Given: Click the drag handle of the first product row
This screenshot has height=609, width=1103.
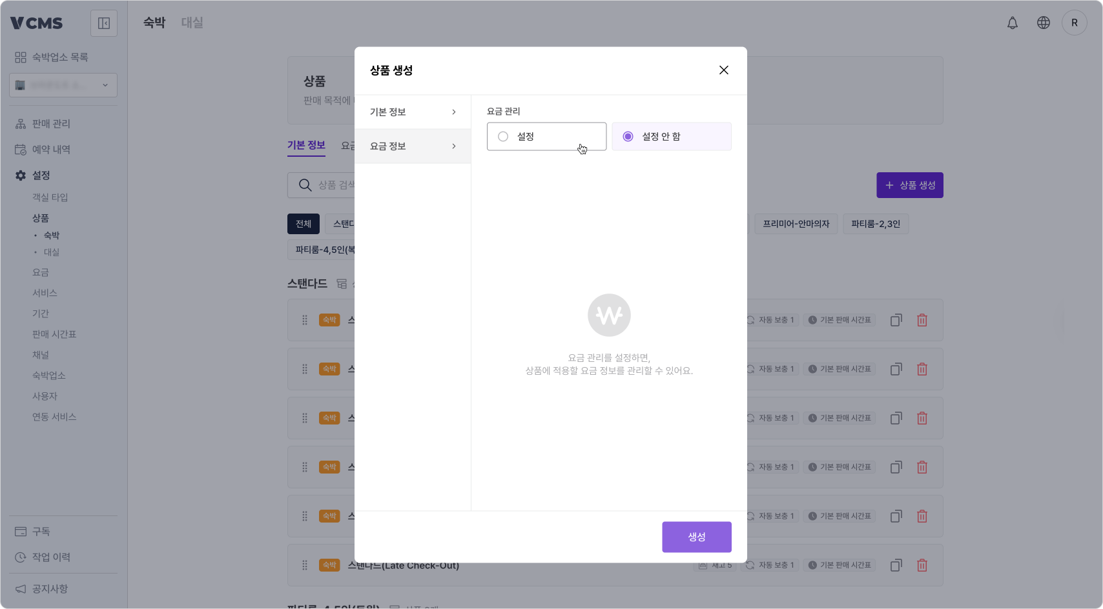Looking at the screenshot, I should click(x=304, y=320).
